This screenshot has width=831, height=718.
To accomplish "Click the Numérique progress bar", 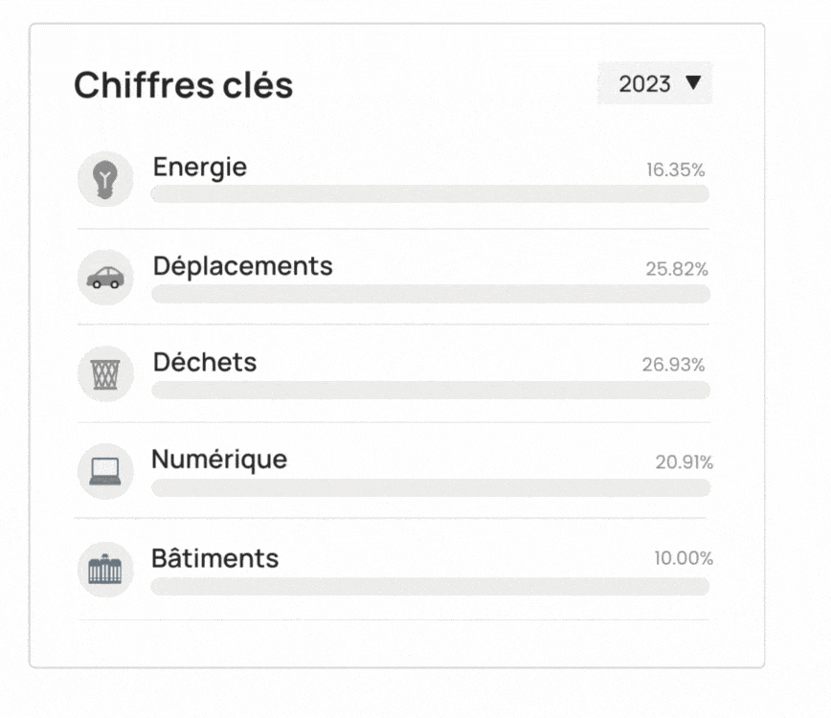I will [x=430, y=488].
